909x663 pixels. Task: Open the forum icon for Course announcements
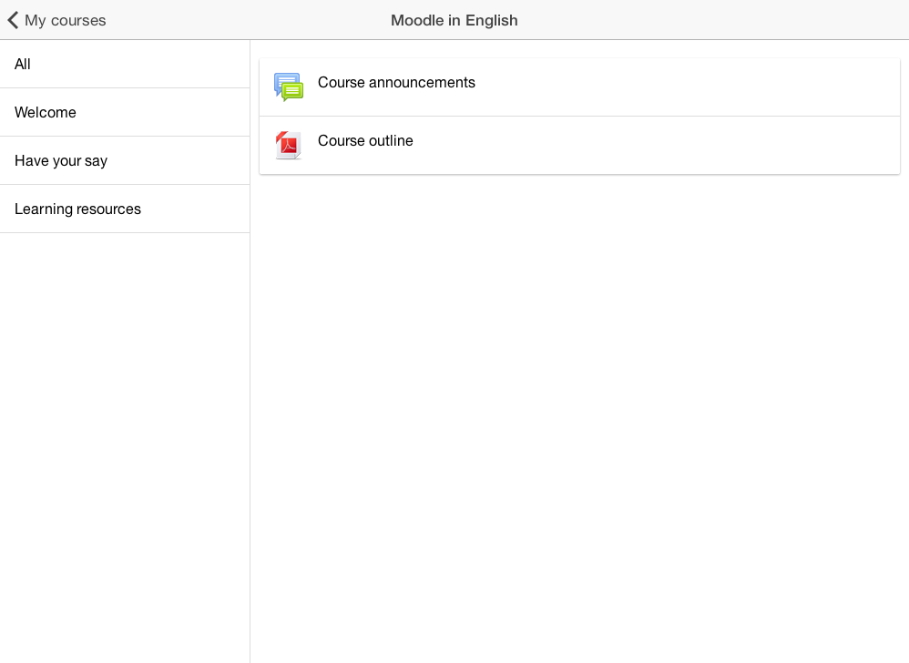[x=289, y=87]
